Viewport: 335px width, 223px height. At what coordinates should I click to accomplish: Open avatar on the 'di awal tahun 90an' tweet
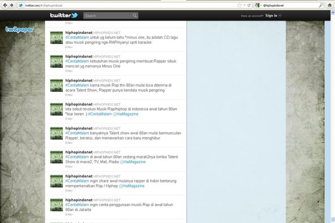pyautogui.click(x=56, y=157)
